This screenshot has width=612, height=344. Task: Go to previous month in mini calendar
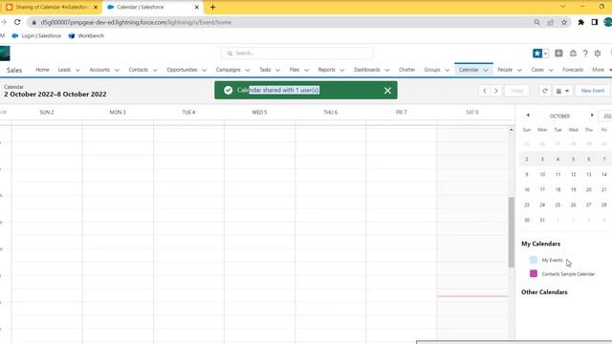point(528,116)
